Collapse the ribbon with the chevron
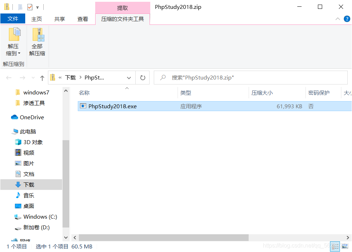 coord(337,19)
